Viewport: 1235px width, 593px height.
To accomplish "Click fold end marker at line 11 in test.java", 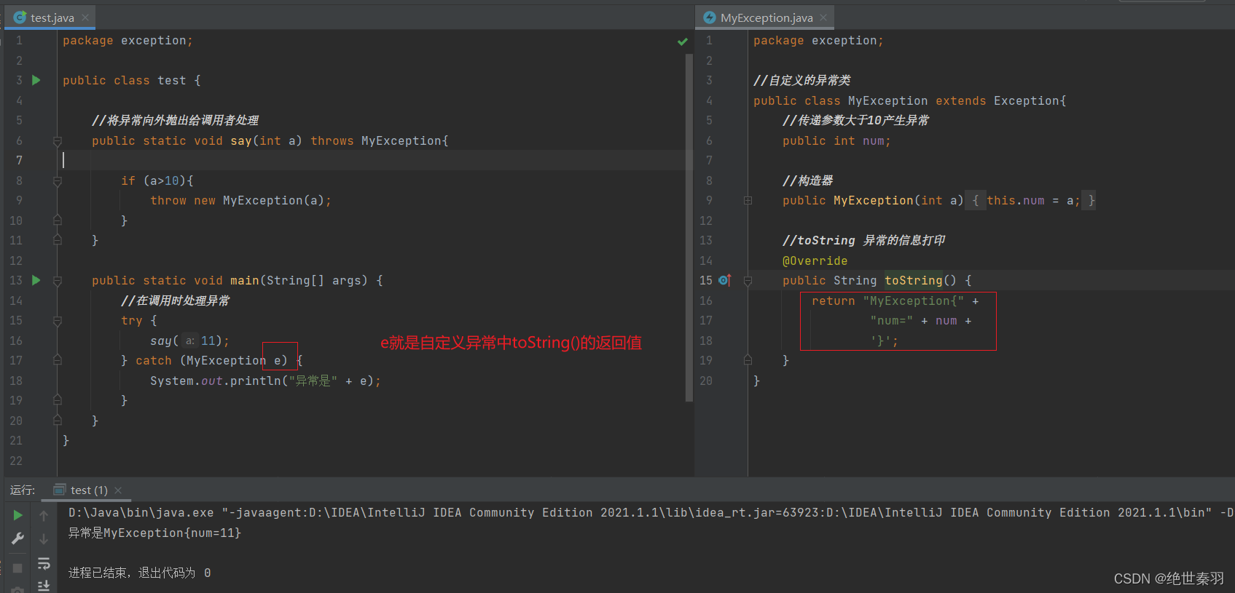I will (x=57, y=240).
